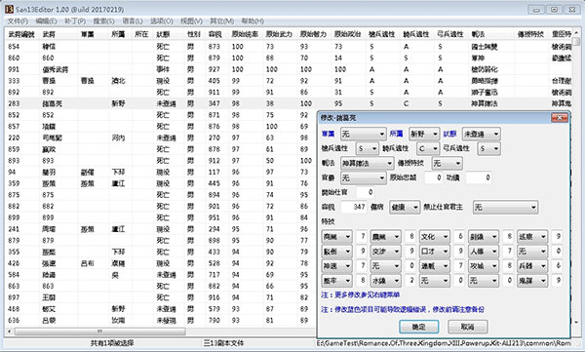Click the 确定 confirm button

[418, 327]
